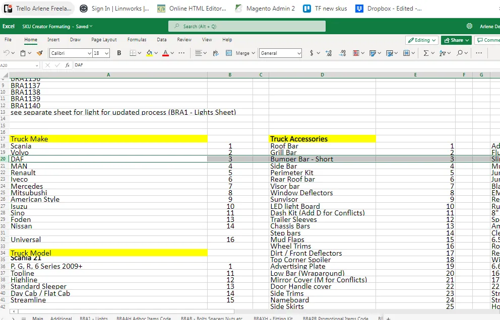Open the General number format box
The width and height of the screenshot is (500, 320).
281,53
